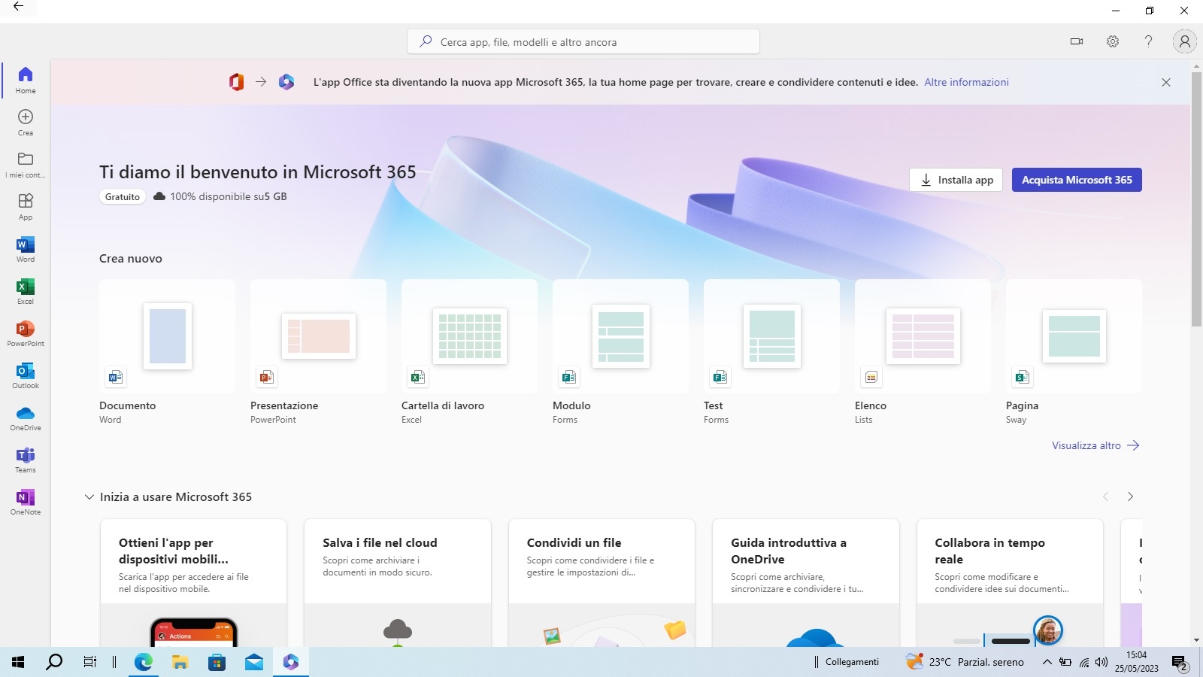Image resolution: width=1203 pixels, height=677 pixels.
Task: Open Microsoft Store from taskbar
Action: point(217,662)
